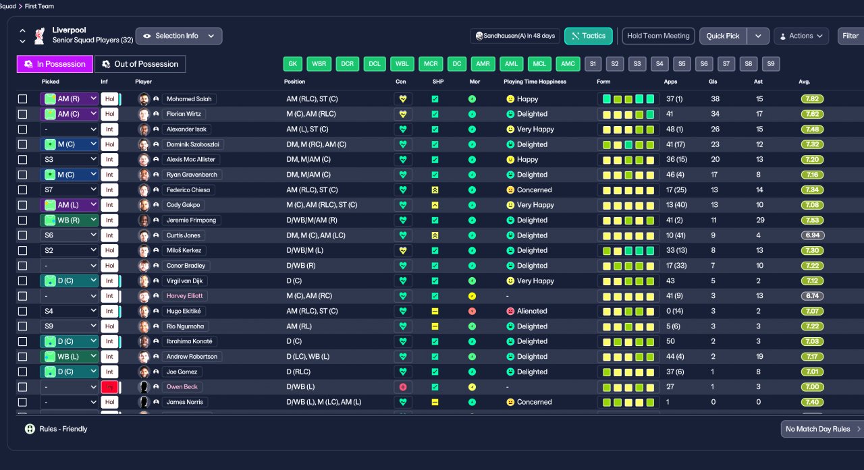Click the Rules - Friendly ball icon
Viewport: 864px width, 470px height.
(30, 429)
